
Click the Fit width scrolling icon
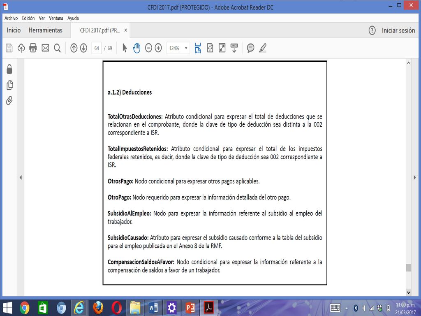click(x=198, y=48)
